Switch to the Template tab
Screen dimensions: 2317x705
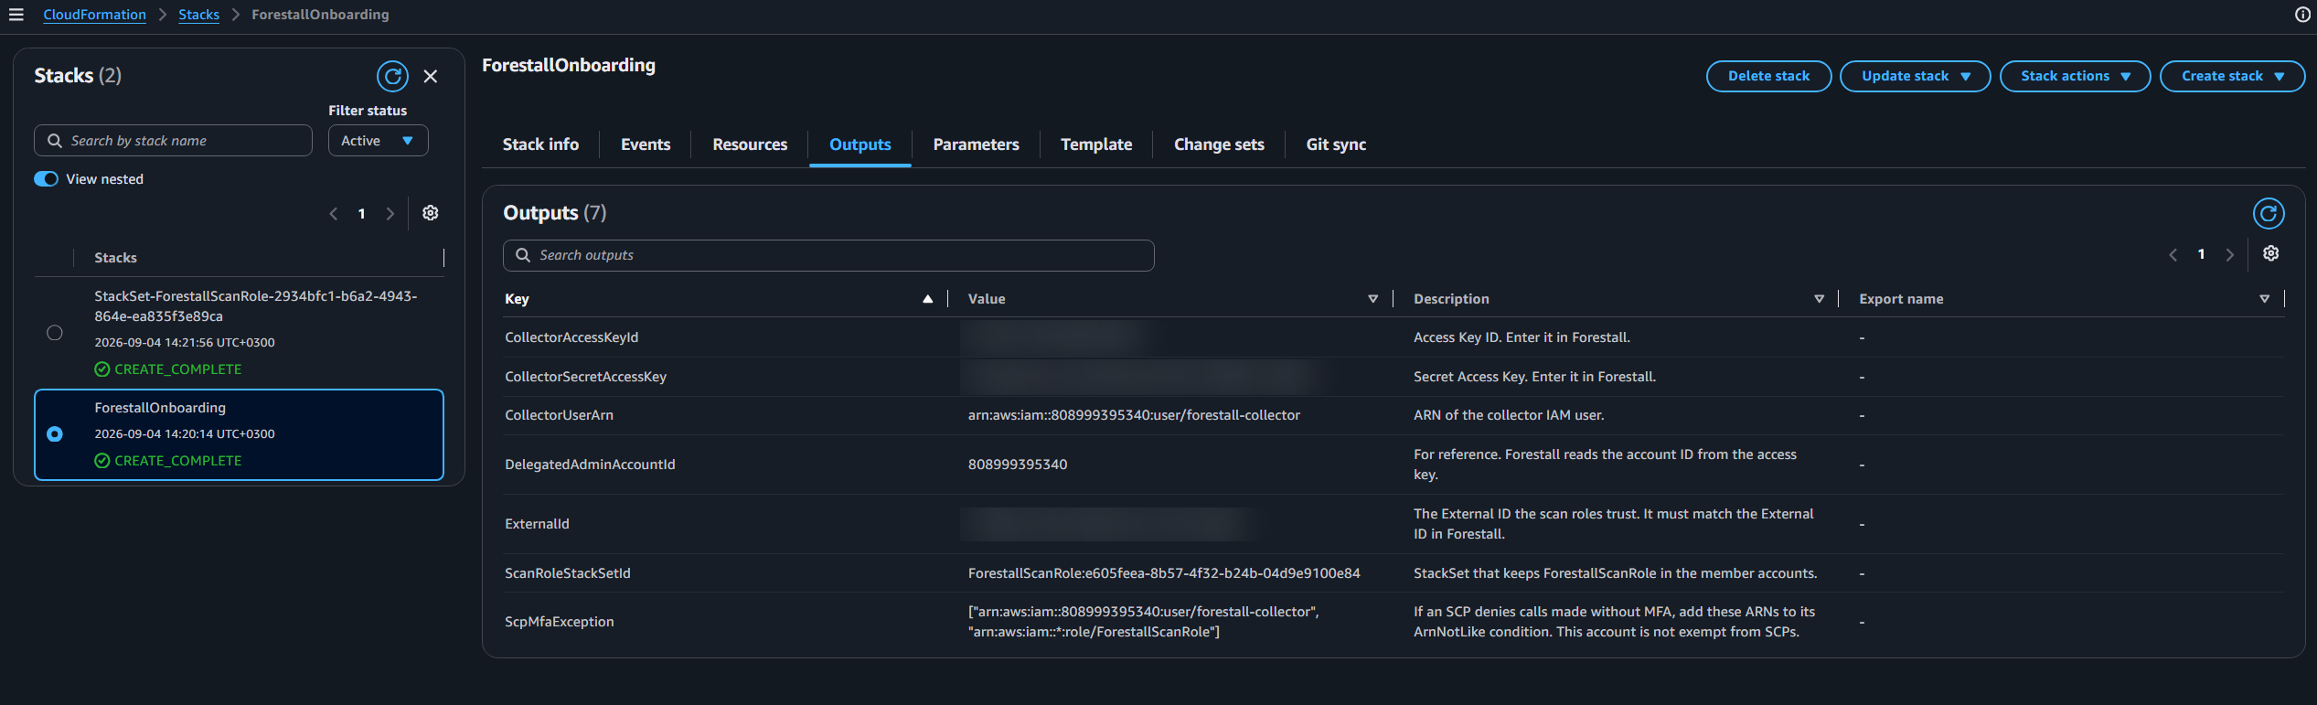click(1096, 144)
